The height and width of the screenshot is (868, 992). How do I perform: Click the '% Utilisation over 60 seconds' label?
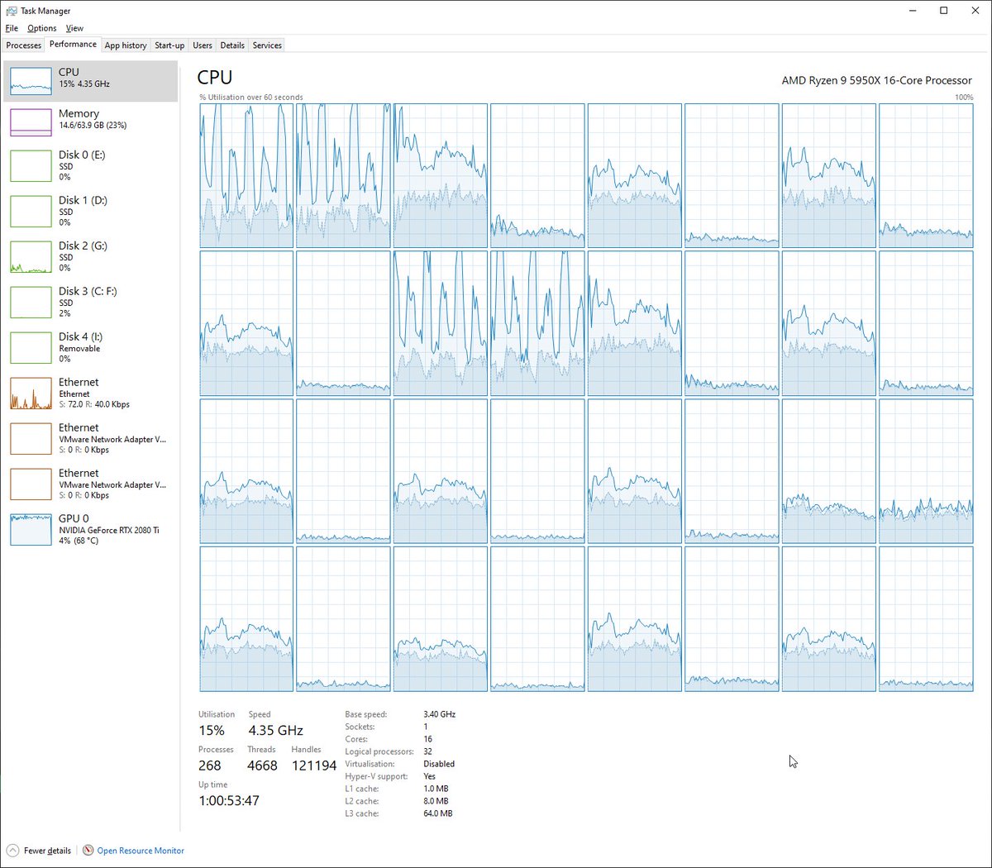pos(251,97)
